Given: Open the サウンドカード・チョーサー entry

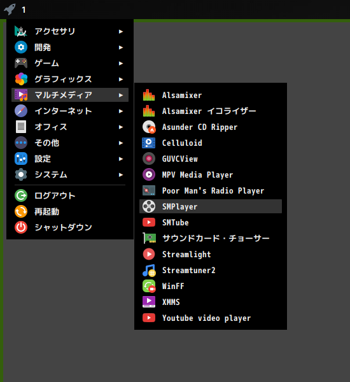Looking at the screenshot, I should [211, 238].
